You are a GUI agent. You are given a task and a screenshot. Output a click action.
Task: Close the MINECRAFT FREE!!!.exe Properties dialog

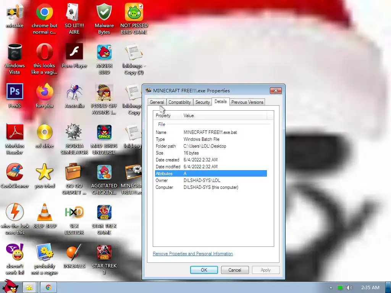pos(276,90)
